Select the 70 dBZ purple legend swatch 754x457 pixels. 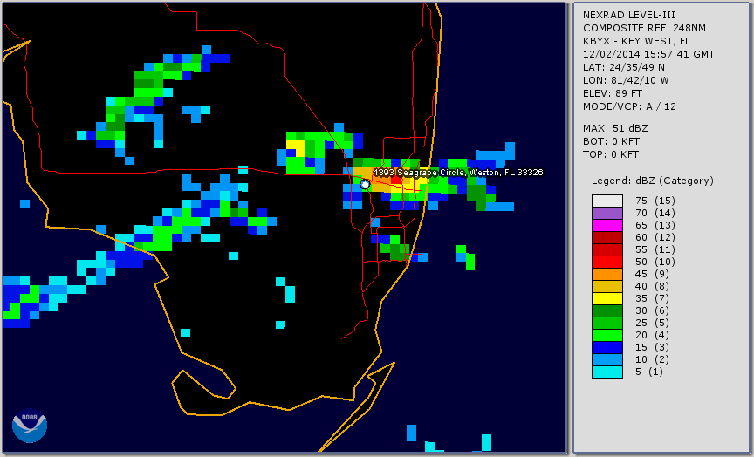(607, 213)
